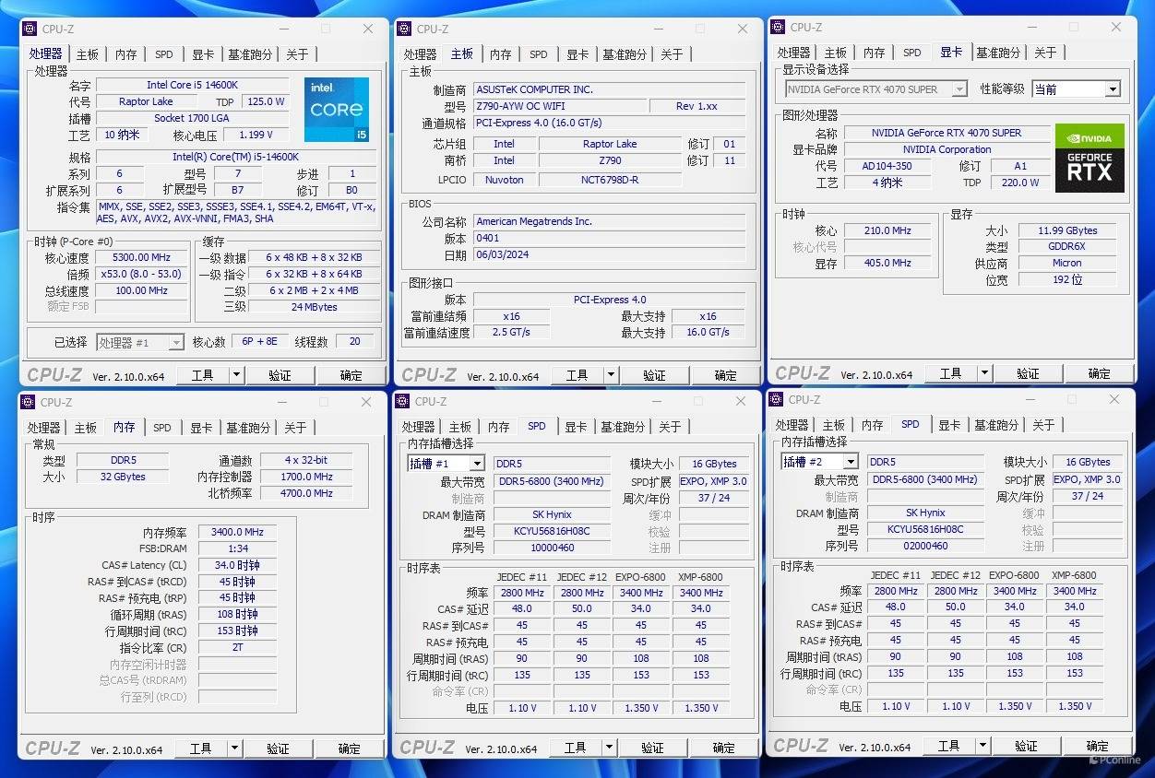Click the CPU-Z title icon in the 显卡 window

(x=778, y=27)
